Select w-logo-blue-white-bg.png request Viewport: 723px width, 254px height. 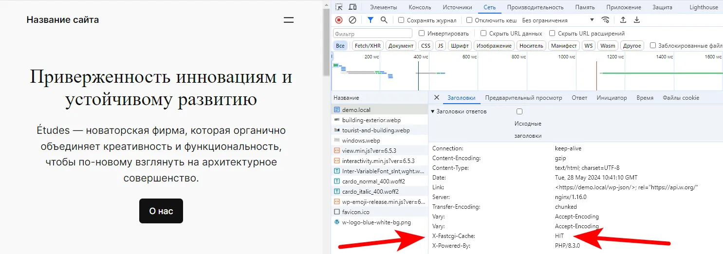pos(379,222)
